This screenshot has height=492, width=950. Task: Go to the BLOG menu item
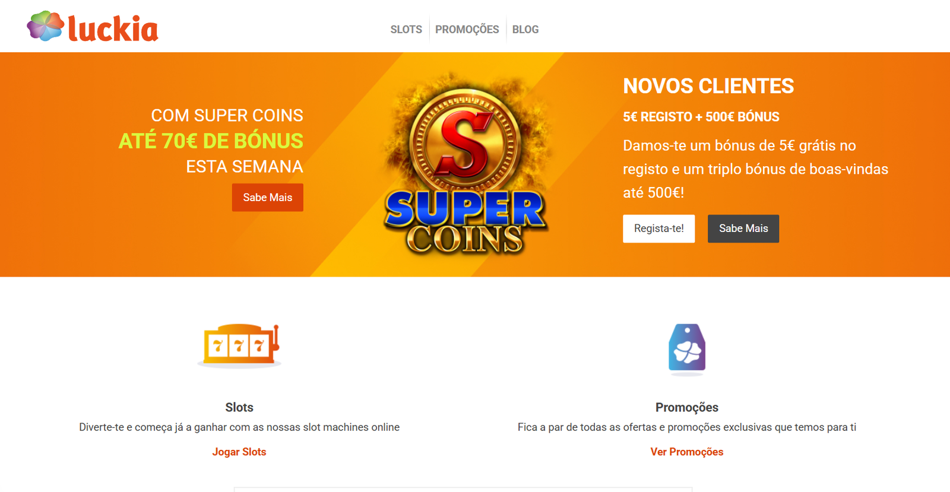point(525,30)
